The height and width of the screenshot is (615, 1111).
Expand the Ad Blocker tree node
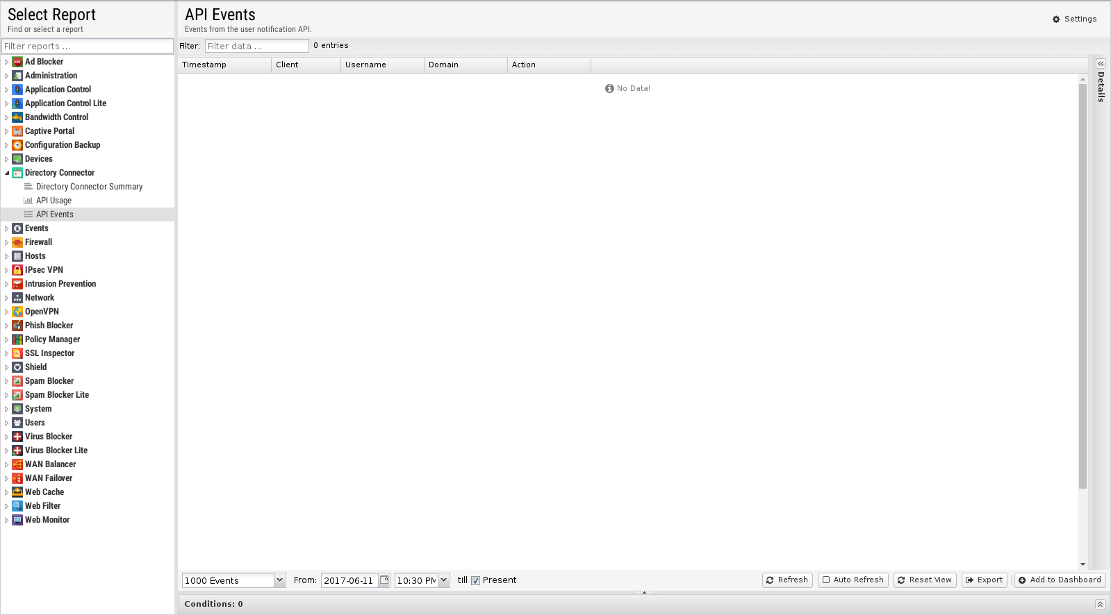point(7,62)
